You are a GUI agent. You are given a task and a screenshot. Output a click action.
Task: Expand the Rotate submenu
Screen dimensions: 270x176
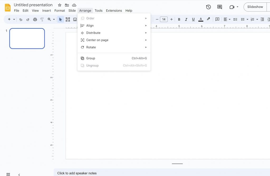point(91,47)
